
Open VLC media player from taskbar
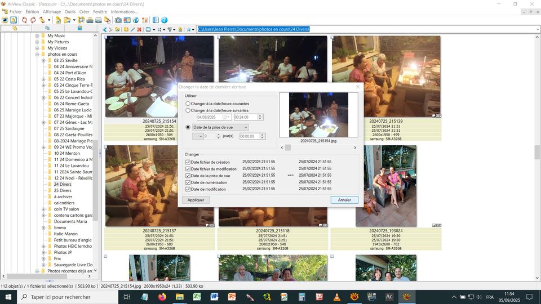337,297
